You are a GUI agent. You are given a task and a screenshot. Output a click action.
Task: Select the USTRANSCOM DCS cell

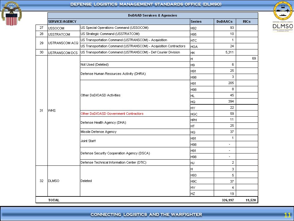tap(64, 52)
